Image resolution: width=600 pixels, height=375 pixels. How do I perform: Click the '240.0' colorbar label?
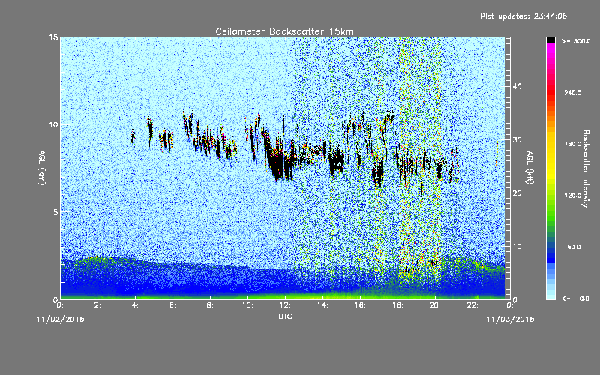(573, 92)
